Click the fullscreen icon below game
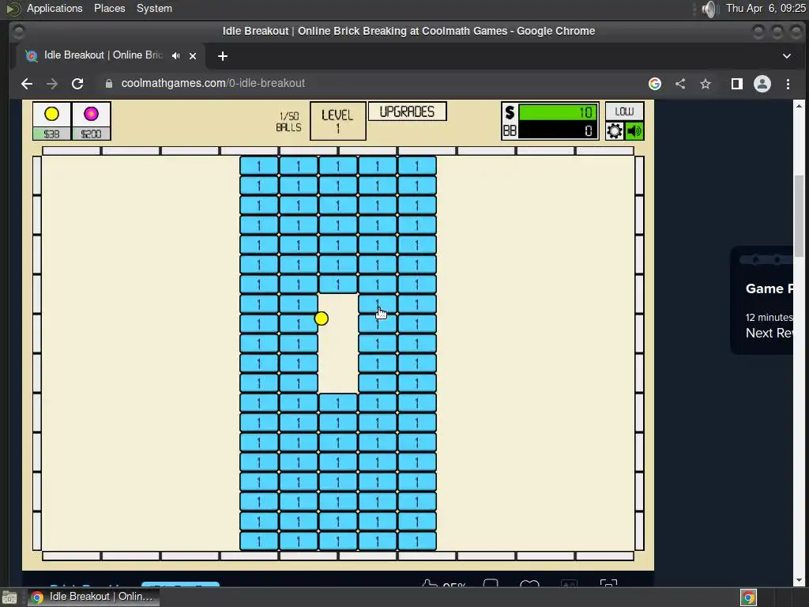The height and width of the screenshot is (607, 809). point(609,583)
